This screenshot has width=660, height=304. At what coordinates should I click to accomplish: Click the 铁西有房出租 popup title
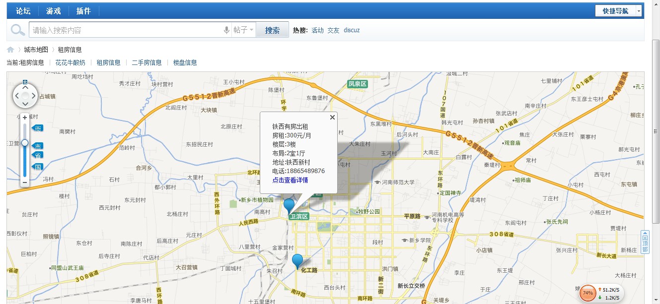pyautogui.click(x=290, y=126)
